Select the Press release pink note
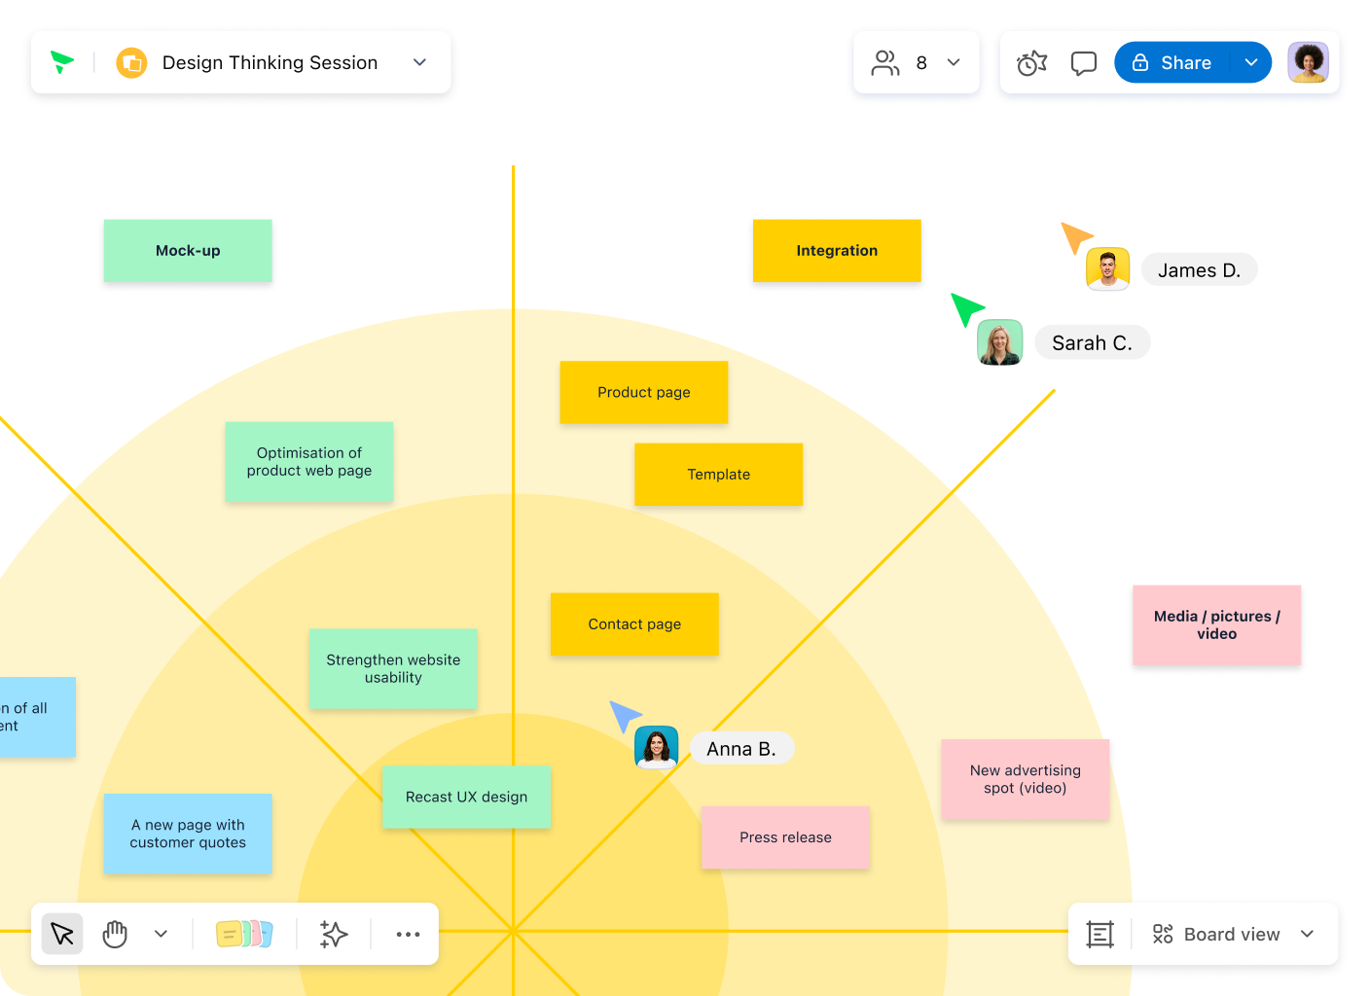 tap(785, 837)
